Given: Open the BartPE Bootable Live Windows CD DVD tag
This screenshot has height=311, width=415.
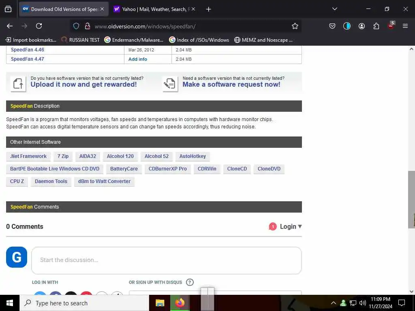Looking at the screenshot, I should pyautogui.click(x=55, y=169).
